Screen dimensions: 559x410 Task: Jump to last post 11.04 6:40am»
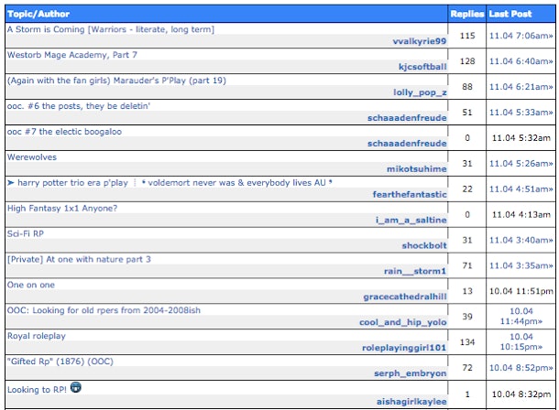coord(521,61)
